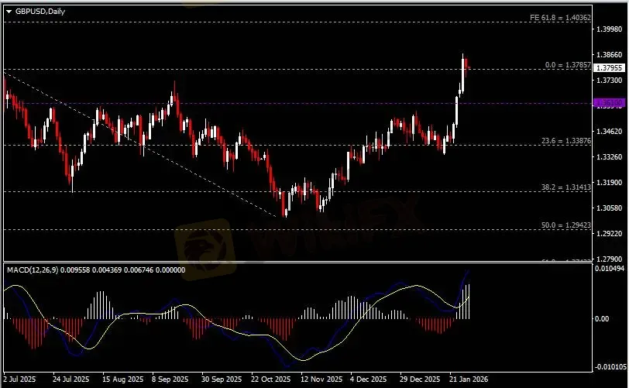Click the purple price tag on the axis
The image size is (629, 388).
(608, 102)
